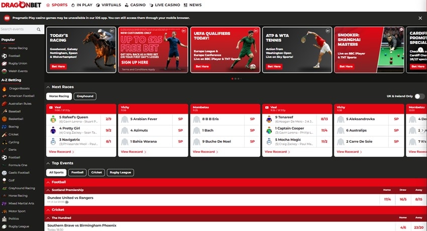Toggle the UK & Ireland Only switch
427x231 pixels.
tap(419, 96)
